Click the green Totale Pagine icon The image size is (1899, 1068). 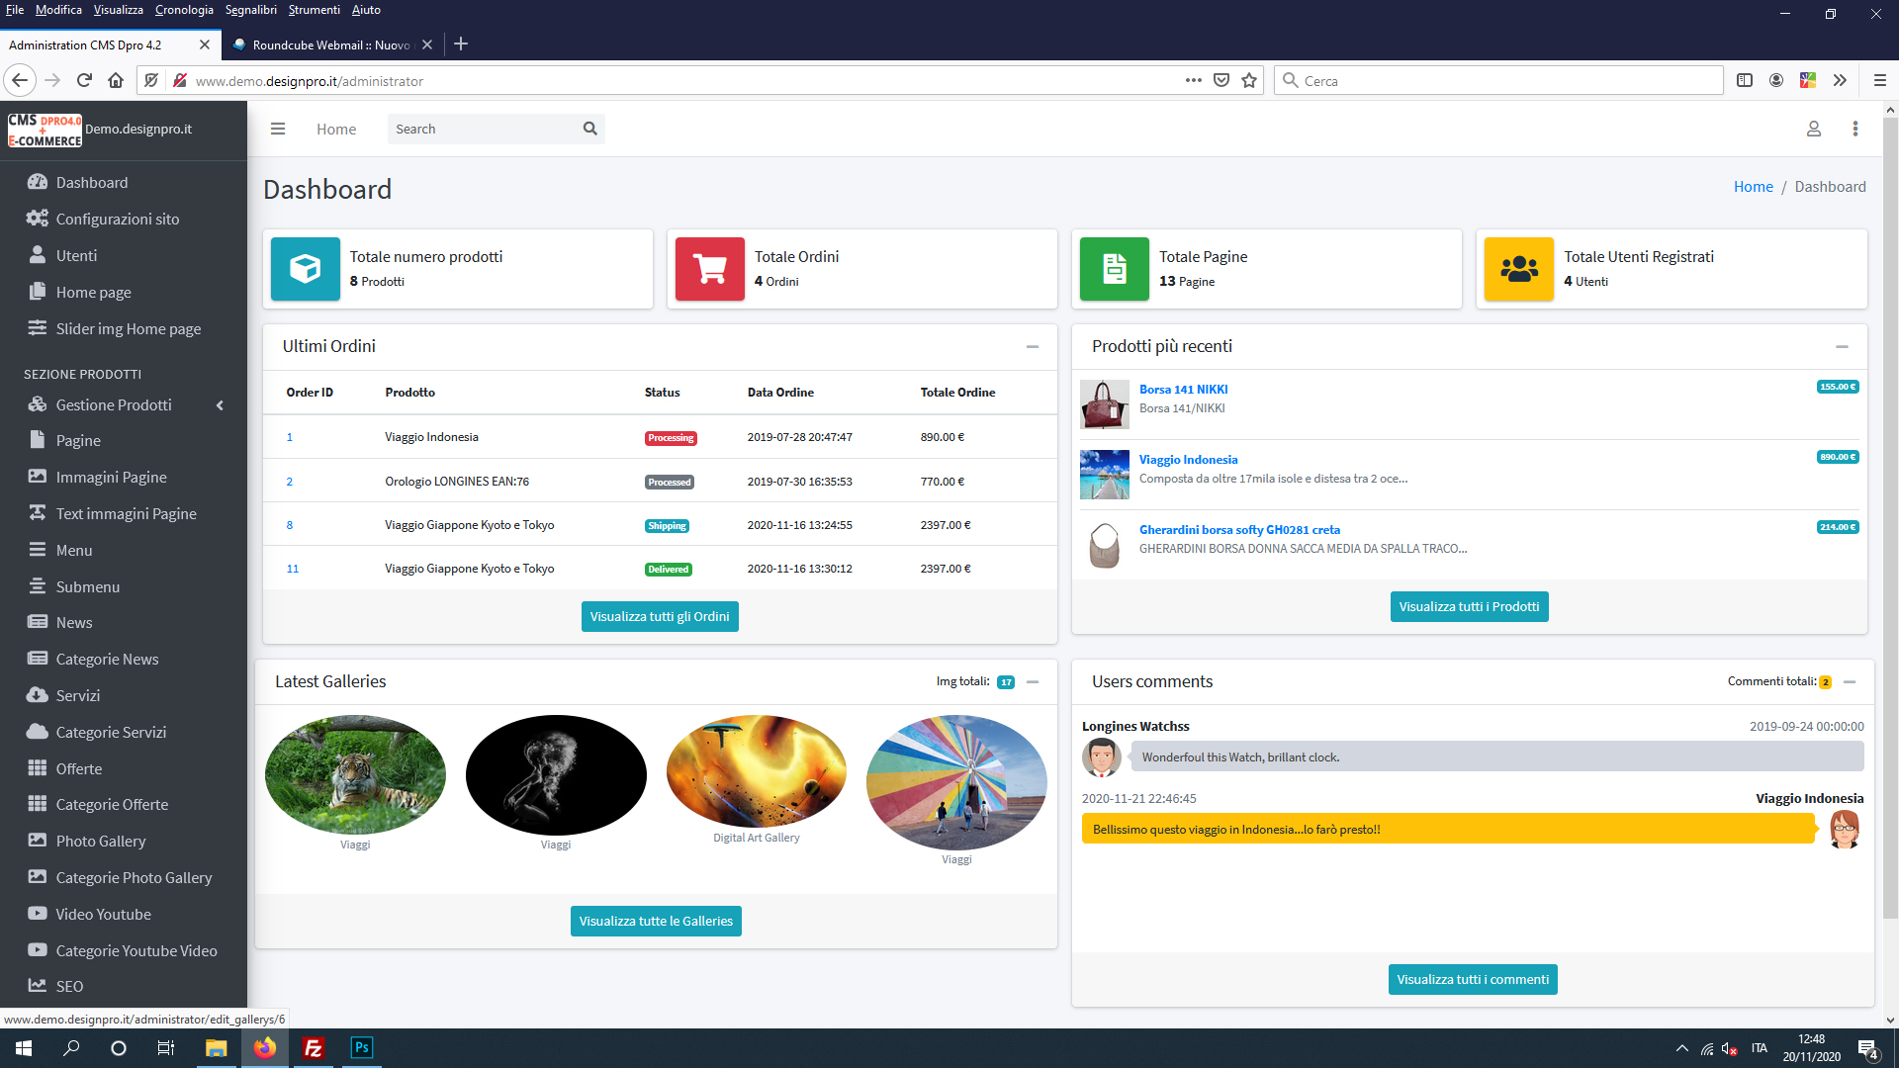pyautogui.click(x=1114, y=269)
